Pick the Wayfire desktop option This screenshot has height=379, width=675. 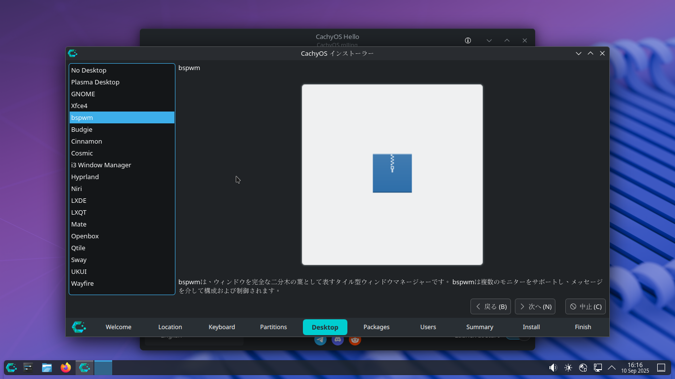[83, 283]
